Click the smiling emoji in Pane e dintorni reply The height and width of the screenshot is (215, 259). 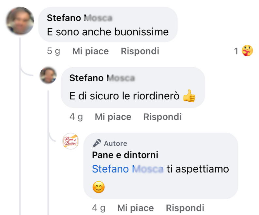(99, 187)
